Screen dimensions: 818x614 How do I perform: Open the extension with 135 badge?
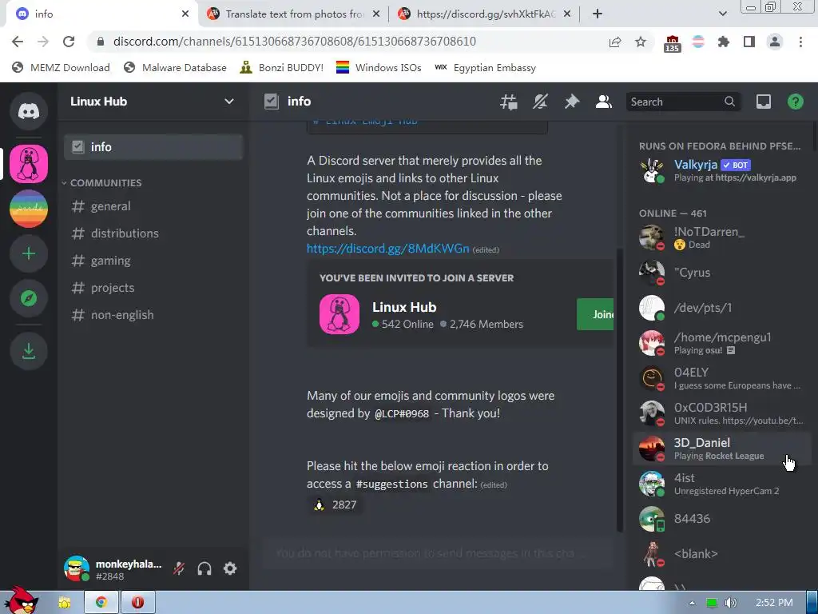point(672,43)
